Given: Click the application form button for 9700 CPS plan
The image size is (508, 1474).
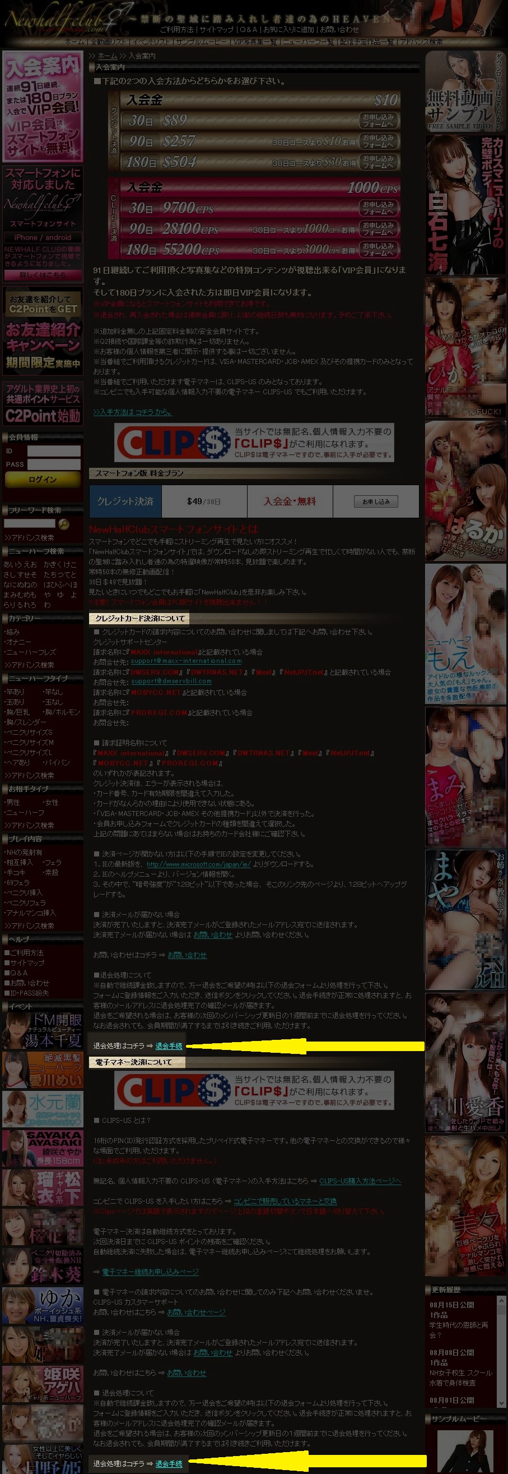Looking at the screenshot, I should [x=378, y=208].
